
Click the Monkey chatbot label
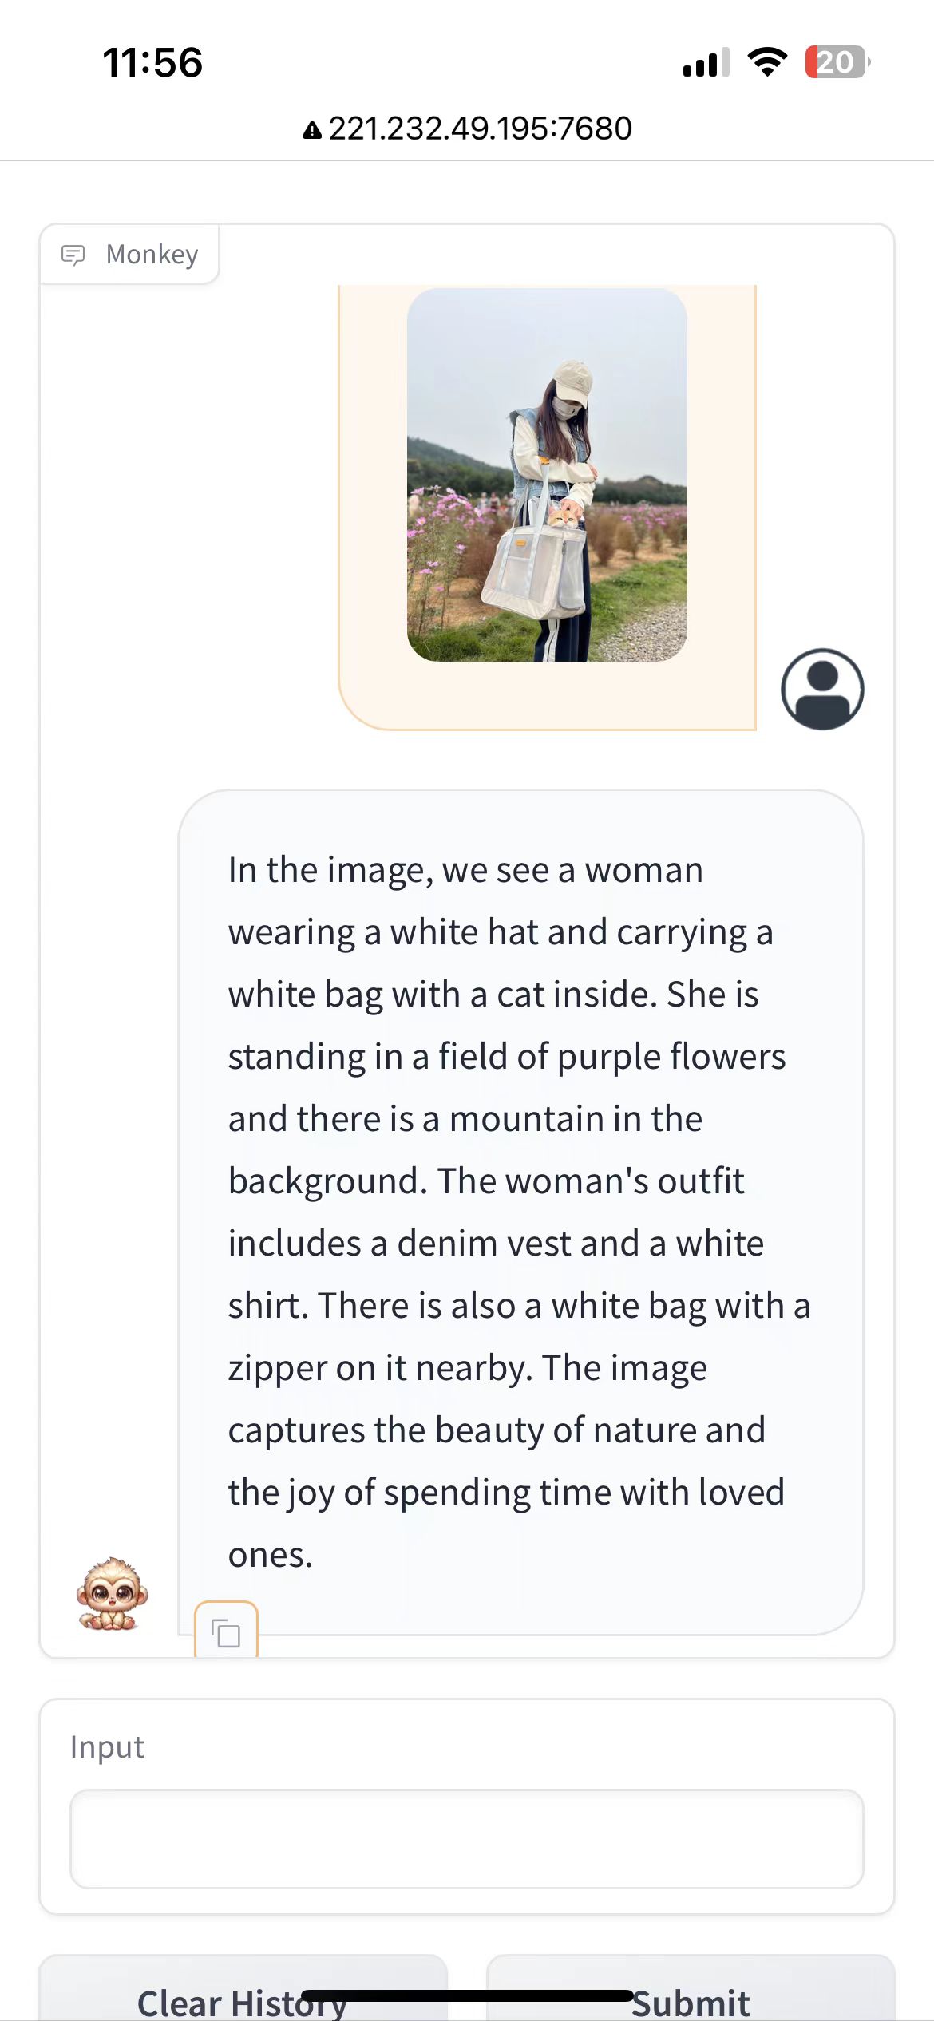152,255
